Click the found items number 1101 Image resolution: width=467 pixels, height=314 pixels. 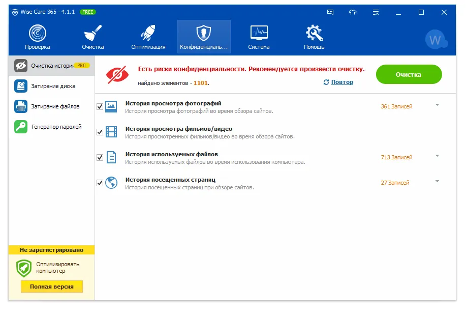201,83
